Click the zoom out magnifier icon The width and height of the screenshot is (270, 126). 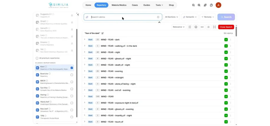click(x=193, y=5)
